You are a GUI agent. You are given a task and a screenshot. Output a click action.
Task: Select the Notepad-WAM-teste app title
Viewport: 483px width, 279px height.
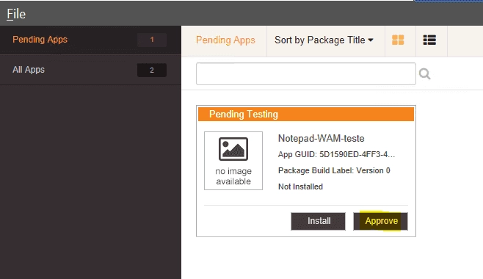pos(321,139)
